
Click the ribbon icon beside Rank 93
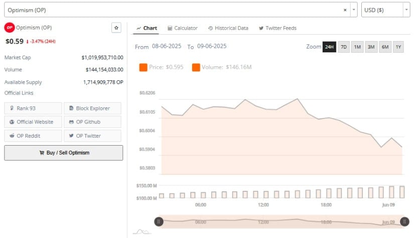point(12,108)
